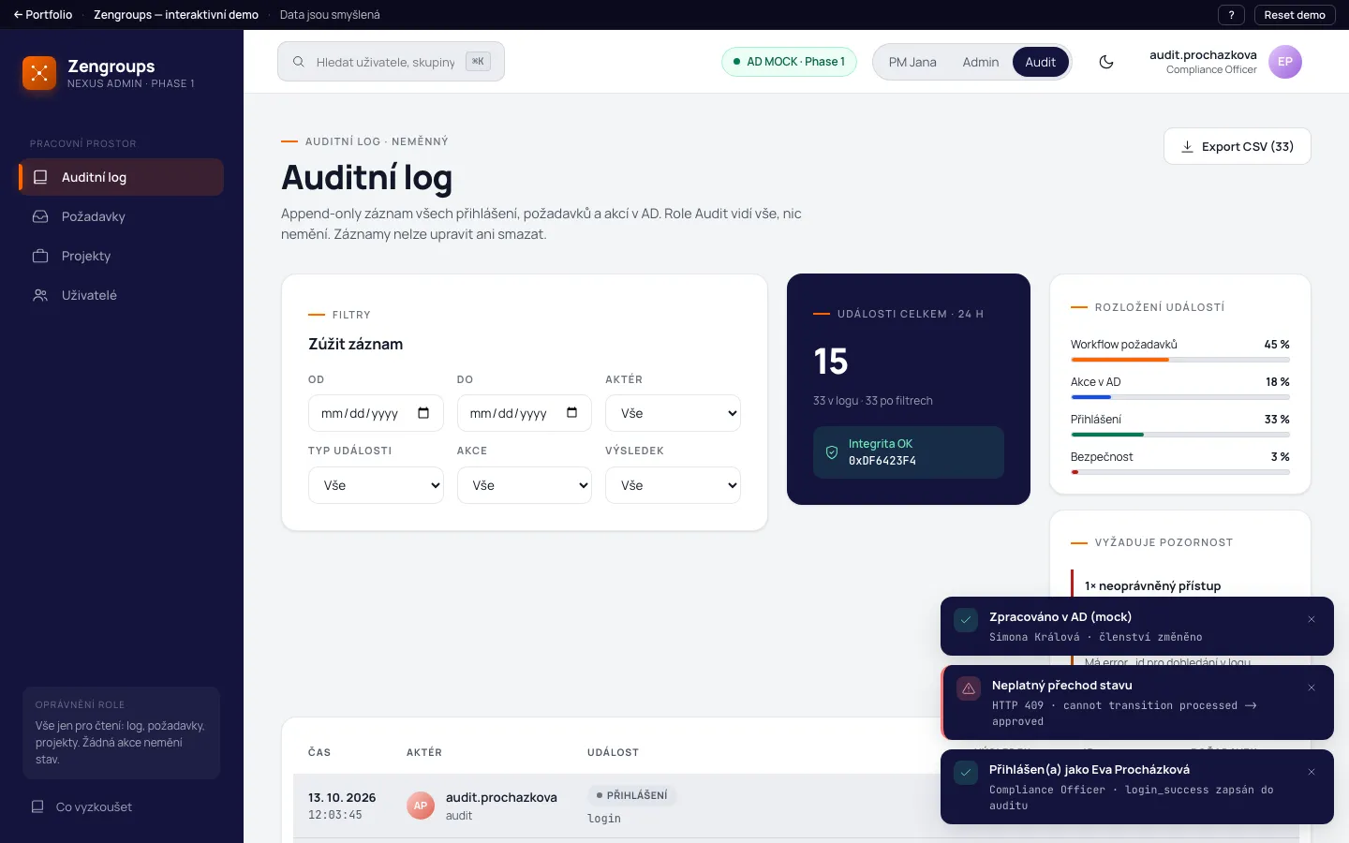Click the search magnifier icon
This screenshot has height=843, width=1349.
298,62
